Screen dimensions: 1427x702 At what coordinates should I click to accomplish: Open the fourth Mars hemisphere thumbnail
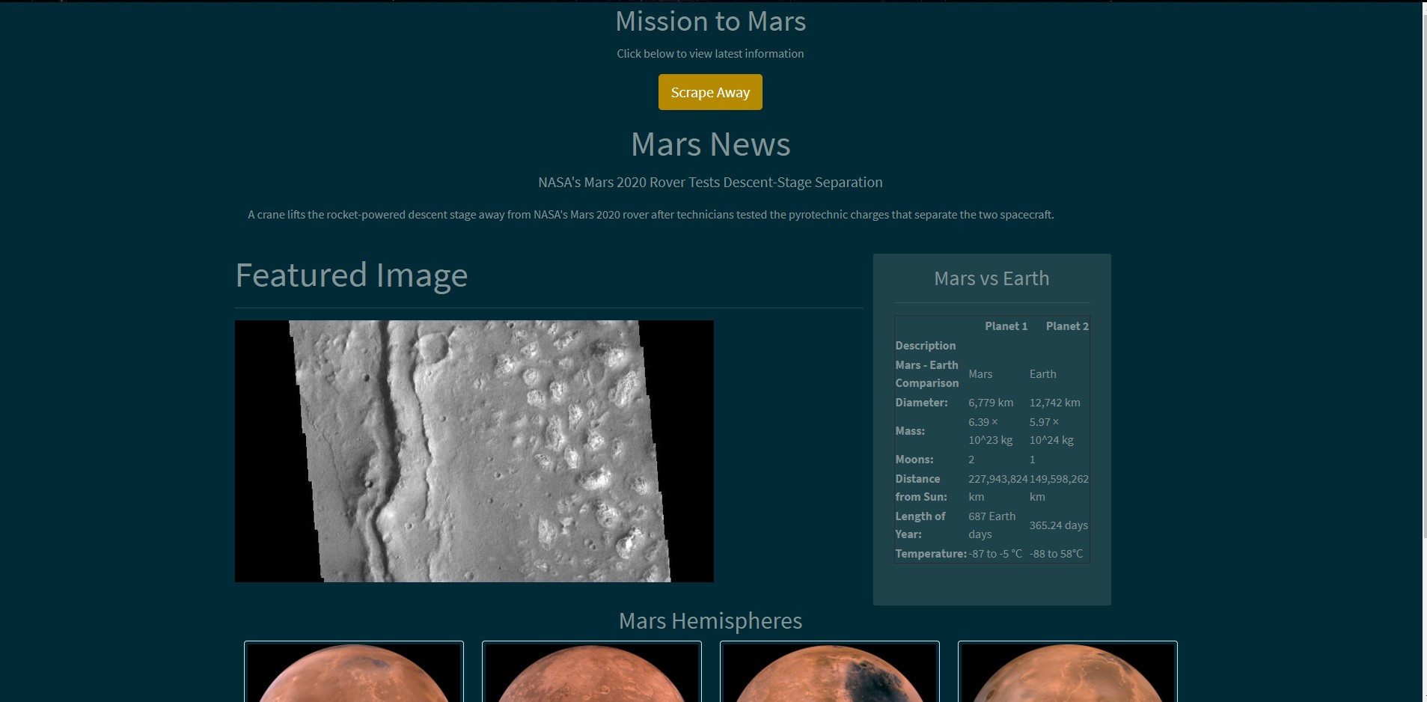[1068, 672]
